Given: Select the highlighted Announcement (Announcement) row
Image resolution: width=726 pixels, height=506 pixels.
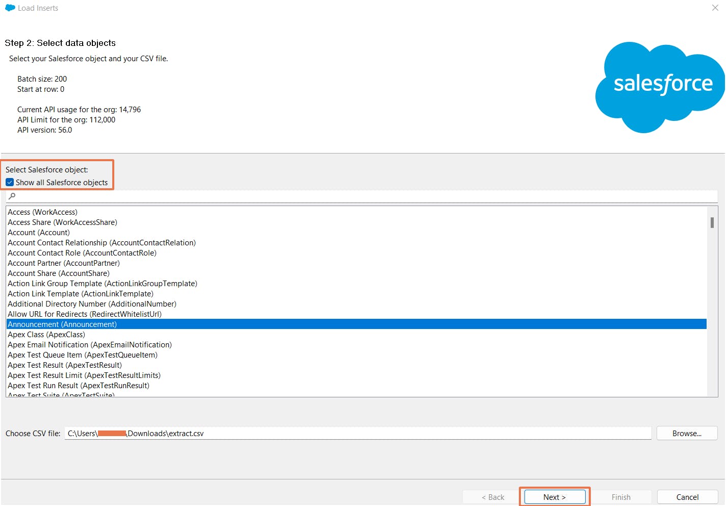Looking at the screenshot, I should (x=356, y=324).
